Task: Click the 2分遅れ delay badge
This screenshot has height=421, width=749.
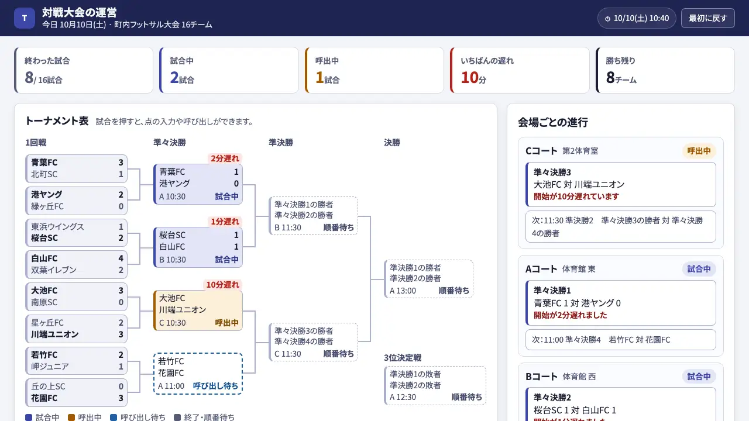Action: point(225,158)
